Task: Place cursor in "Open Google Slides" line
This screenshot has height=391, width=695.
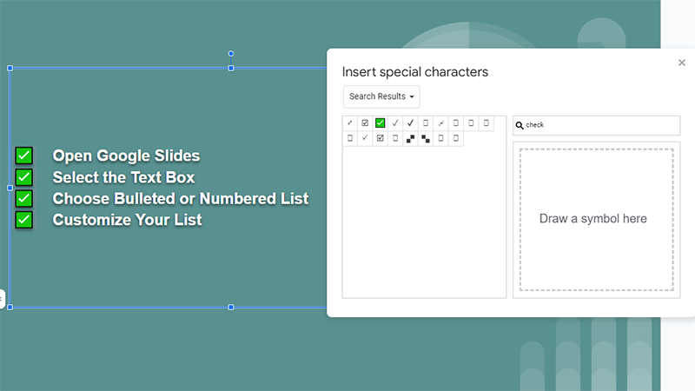Action: pyautogui.click(x=126, y=156)
